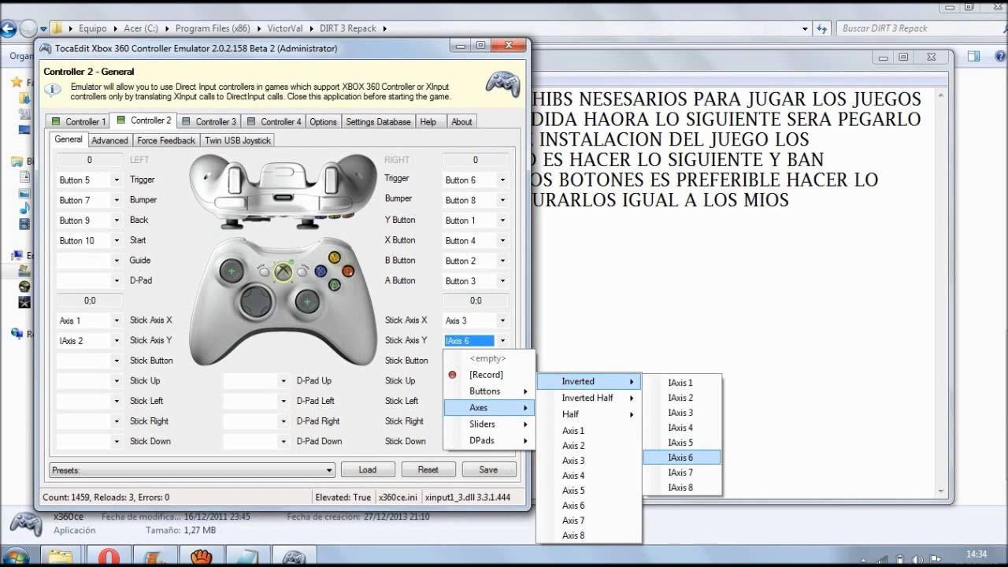1008x567 pixels.
Task: Open the Inverted Half submenu
Action: tap(589, 398)
